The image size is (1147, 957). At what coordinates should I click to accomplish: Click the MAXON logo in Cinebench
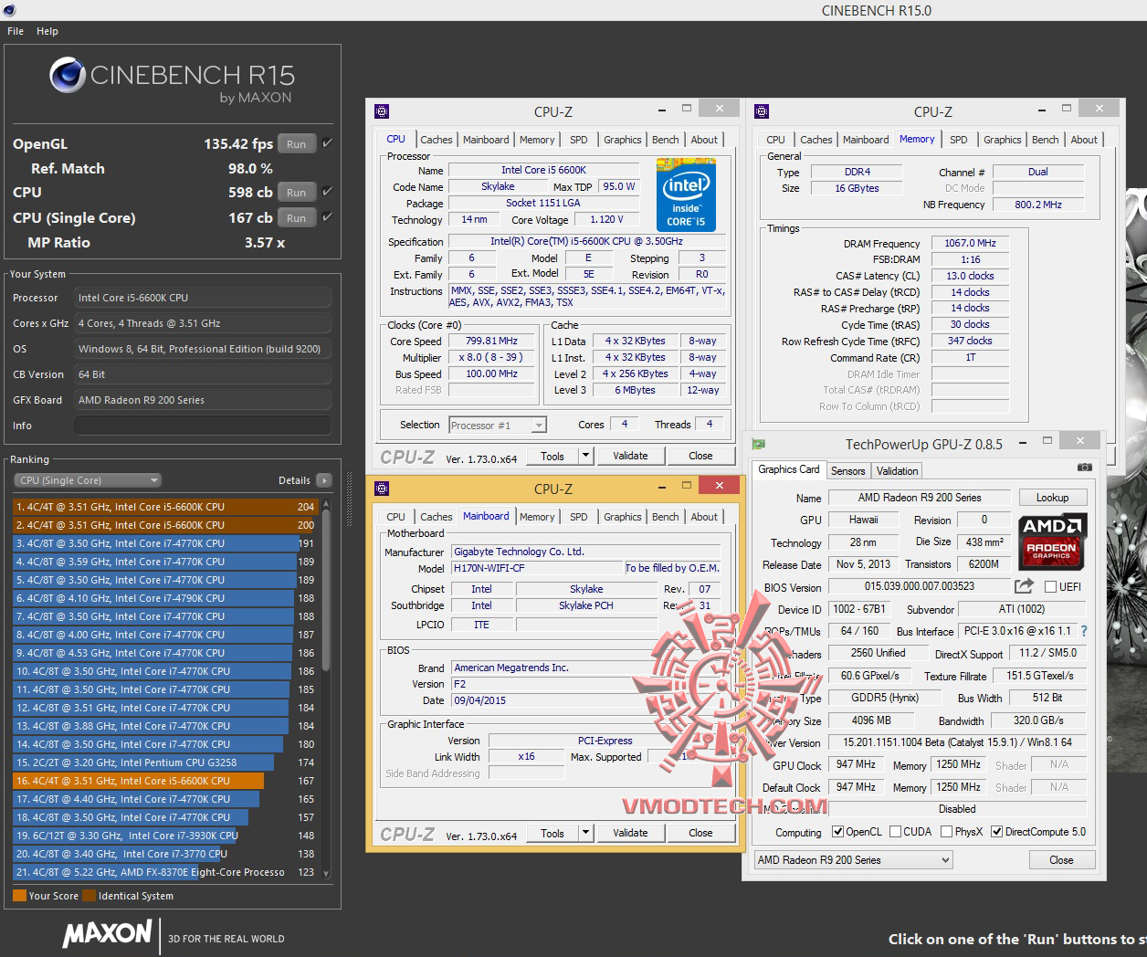[107, 934]
